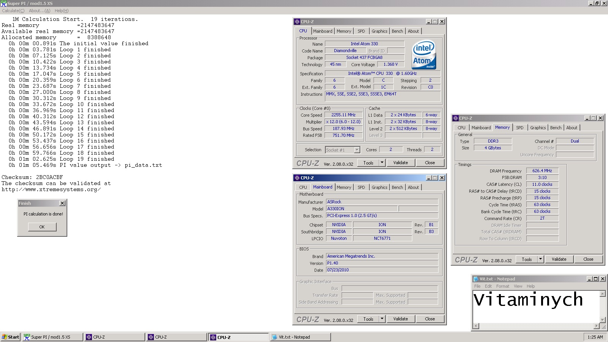Click the DRAM Frequency 626.4 MHz value
608x342 pixels.
[542, 171]
